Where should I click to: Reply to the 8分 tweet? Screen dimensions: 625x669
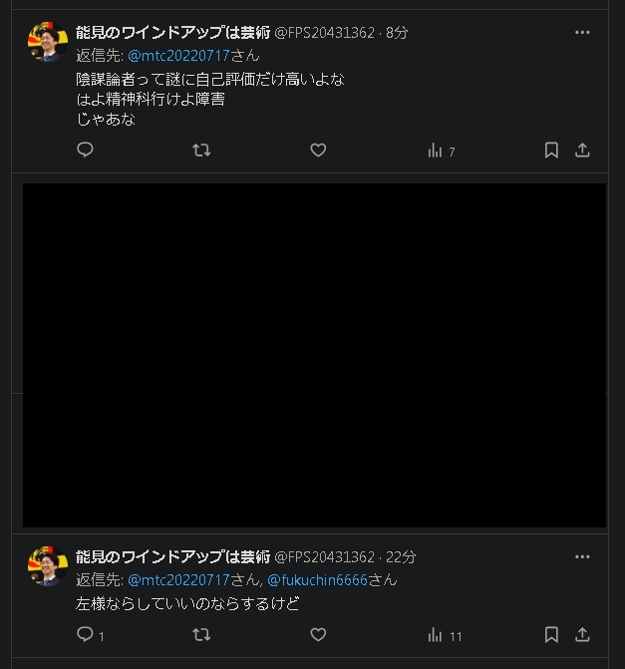tap(85, 150)
